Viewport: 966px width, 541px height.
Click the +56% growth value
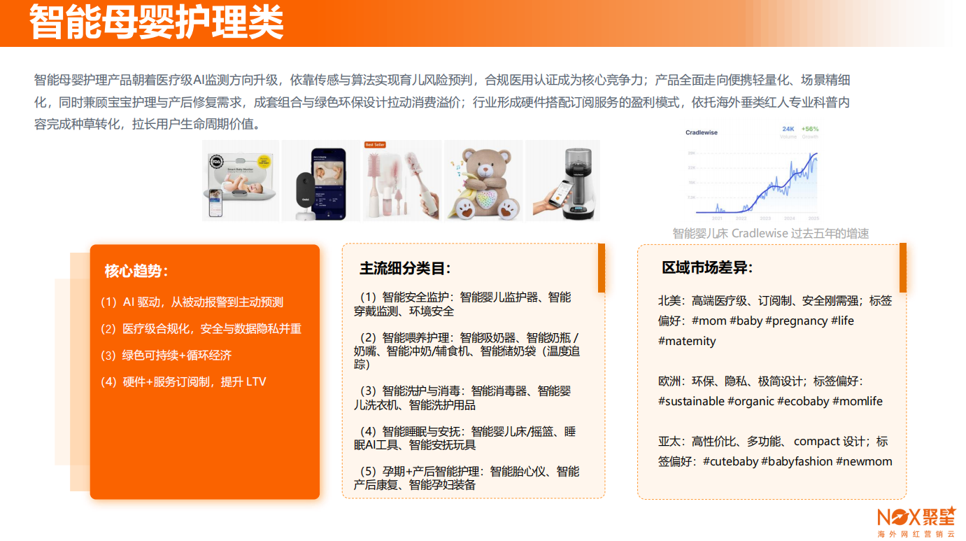click(811, 129)
